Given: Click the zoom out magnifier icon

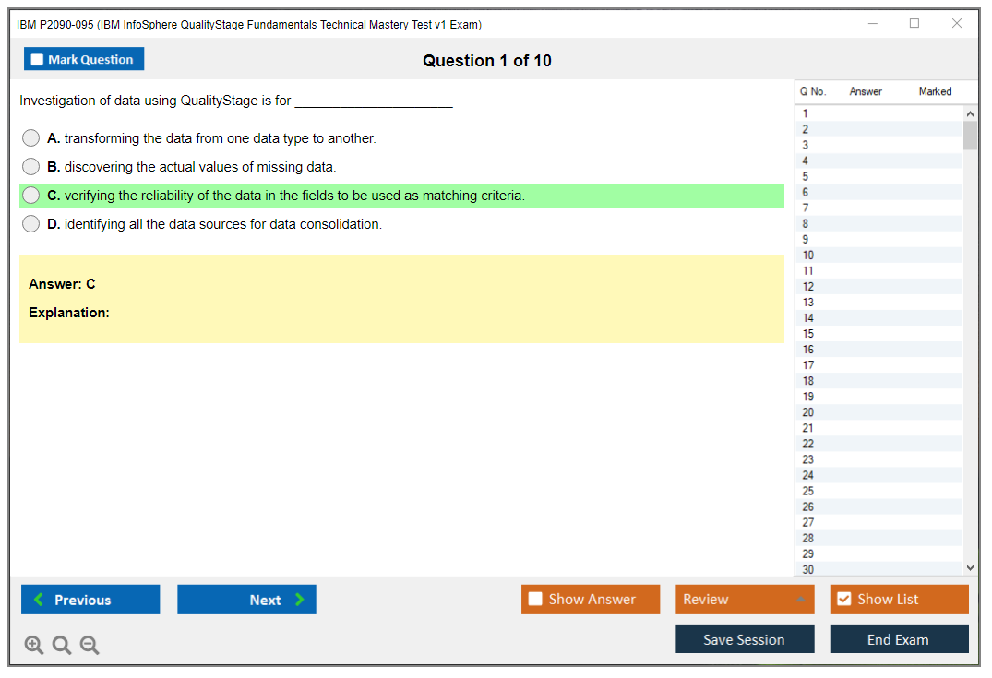Looking at the screenshot, I should coord(90,646).
